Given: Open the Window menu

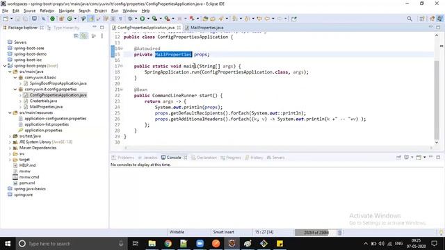Looking at the screenshot, I should coord(130,11).
